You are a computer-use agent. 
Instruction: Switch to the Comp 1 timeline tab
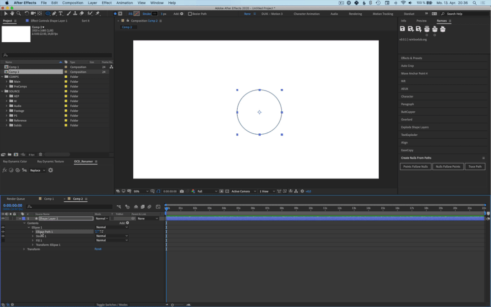point(49,199)
